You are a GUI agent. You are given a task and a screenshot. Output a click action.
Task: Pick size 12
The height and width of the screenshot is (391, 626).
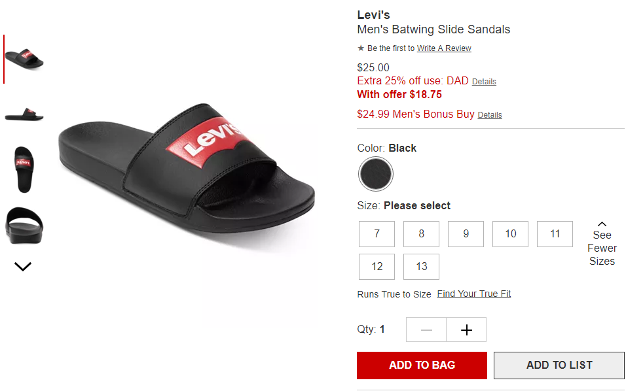[377, 267]
